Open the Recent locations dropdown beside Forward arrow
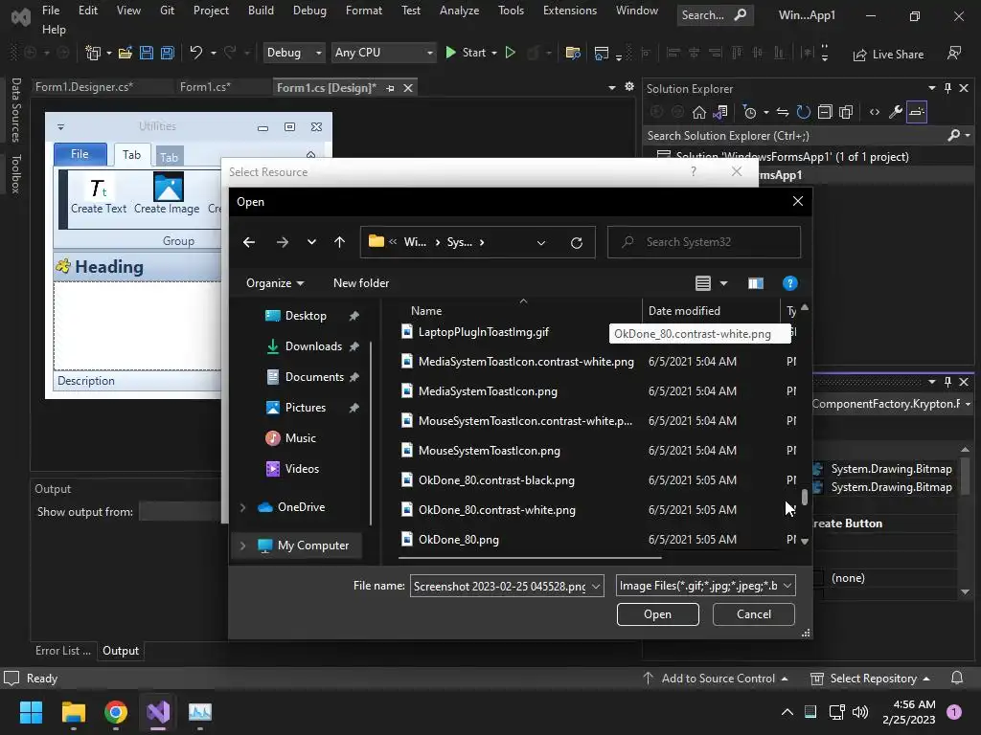This screenshot has height=735, width=981. click(x=311, y=242)
